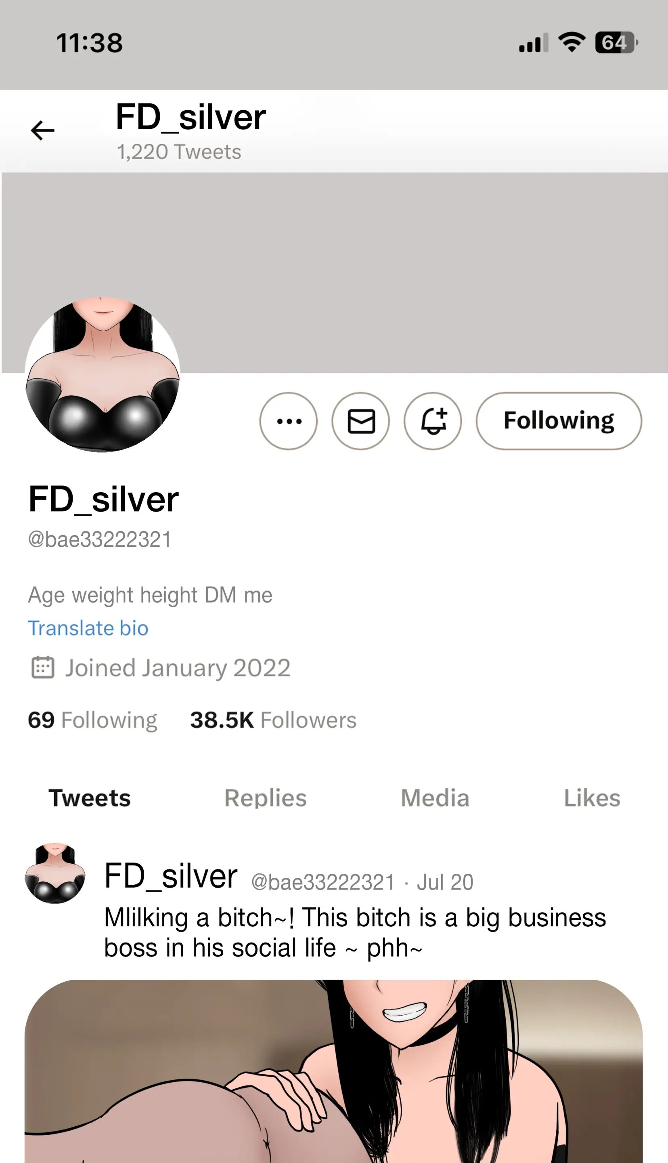Switch to the Replies tab
The width and height of the screenshot is (668, 1163).
(266, 798)
